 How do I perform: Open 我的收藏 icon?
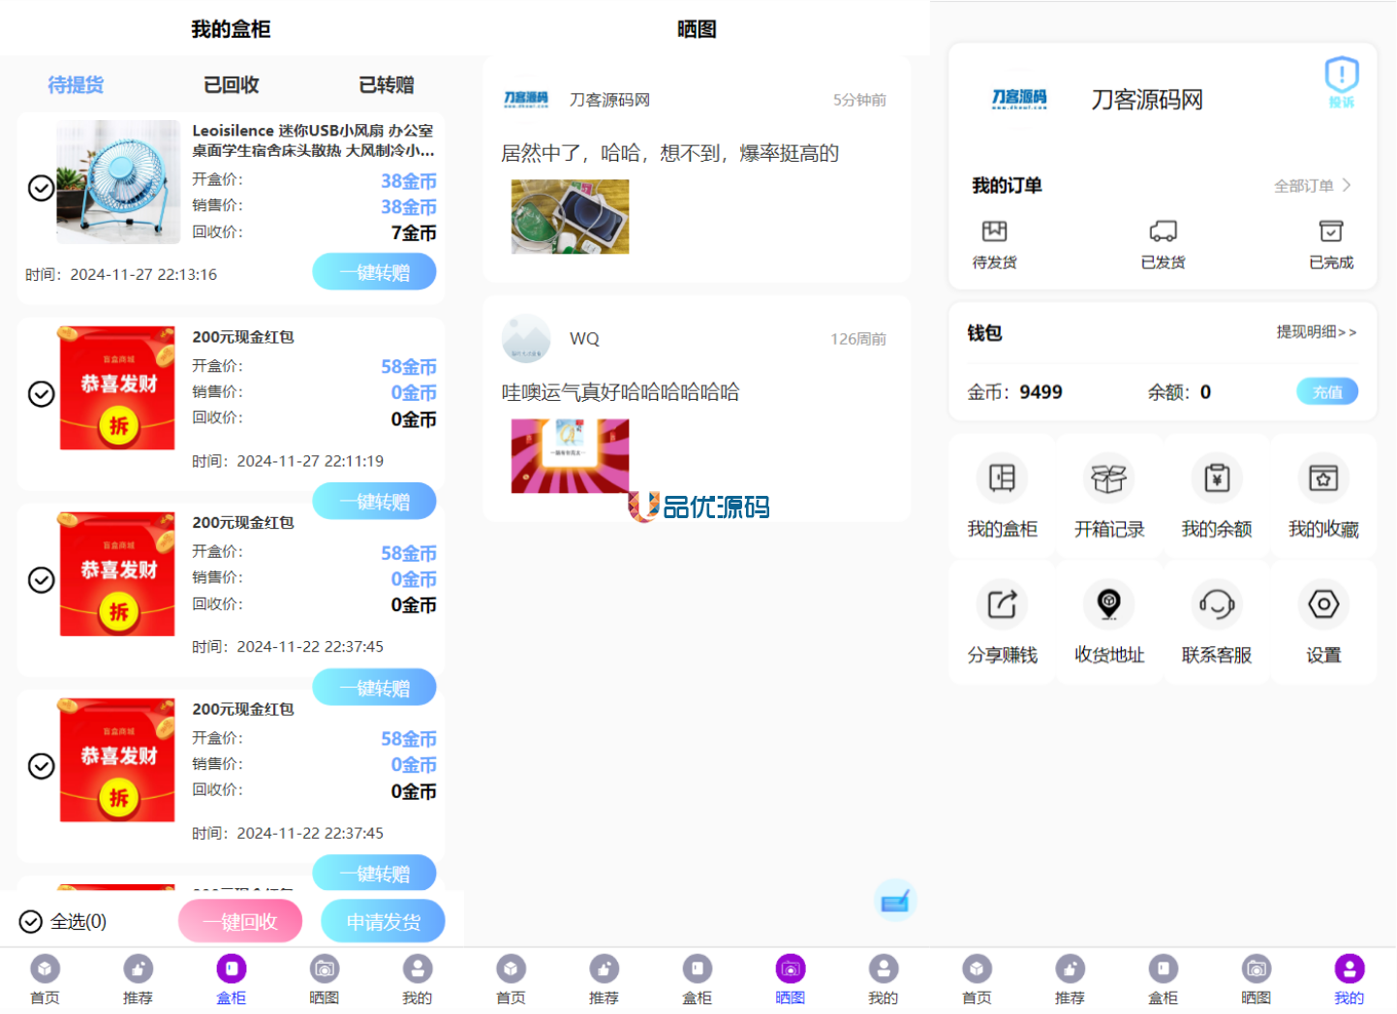click(1323, 478)
